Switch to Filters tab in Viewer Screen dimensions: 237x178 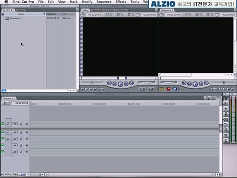tap(112, 10)
